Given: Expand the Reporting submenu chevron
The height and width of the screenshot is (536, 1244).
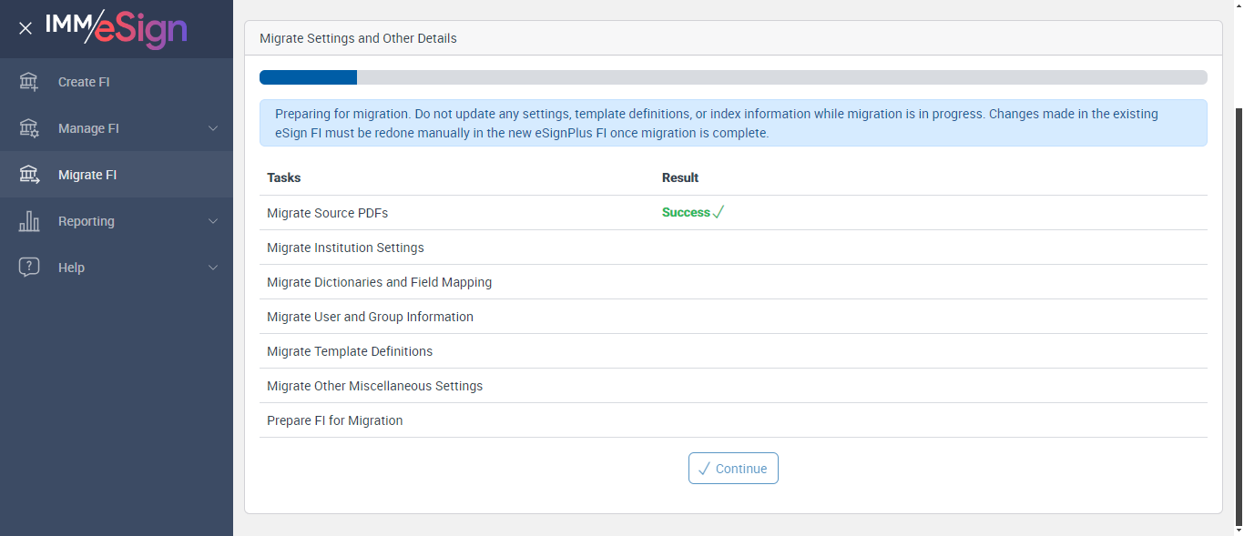Looking at the screenshot, I should point(213,221).
